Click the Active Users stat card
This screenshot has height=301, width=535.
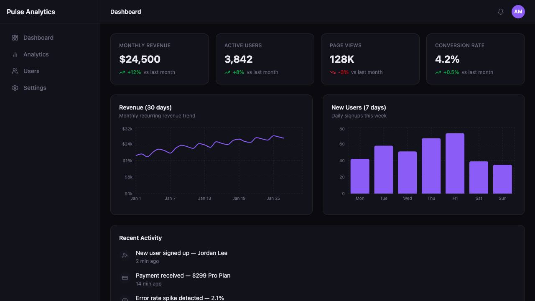coord(265,59)
